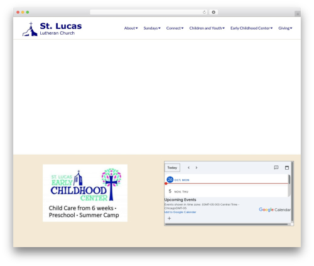This screenshot has width=314, height=266.
Task: Select the 5 Nov Thu entry
Action: point(178,191)
